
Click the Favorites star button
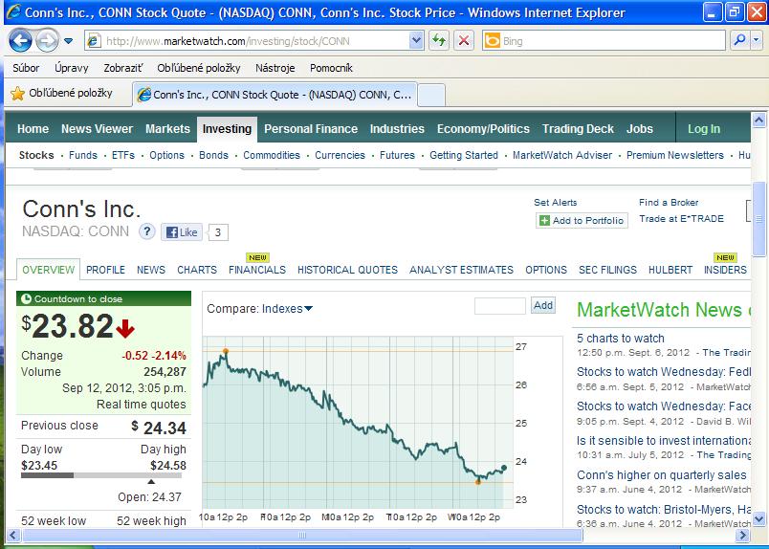click(61, 93)
